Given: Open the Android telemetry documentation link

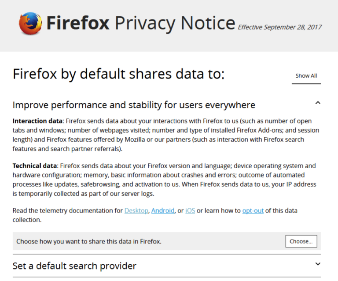Looking at the screenshot, I should (x=162, y=210).
